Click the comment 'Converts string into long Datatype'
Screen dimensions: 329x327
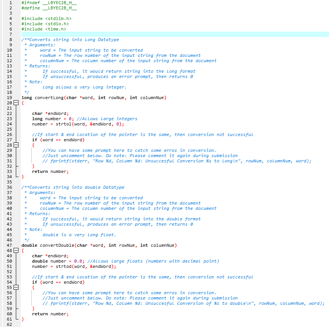click(x=74, y=40)
